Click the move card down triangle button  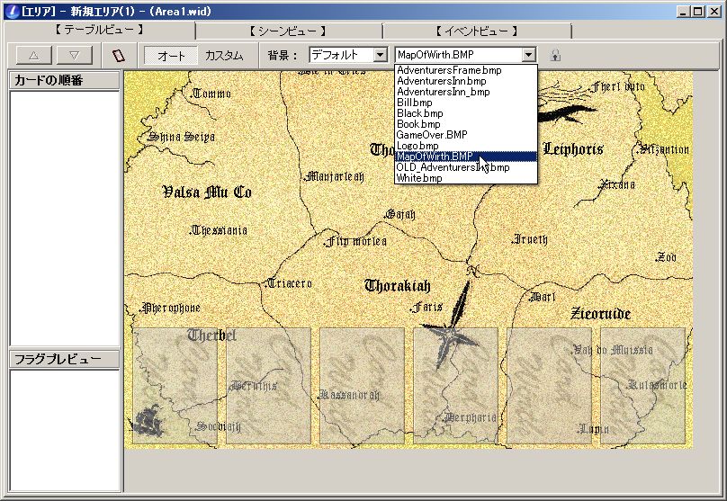point(74,56)
